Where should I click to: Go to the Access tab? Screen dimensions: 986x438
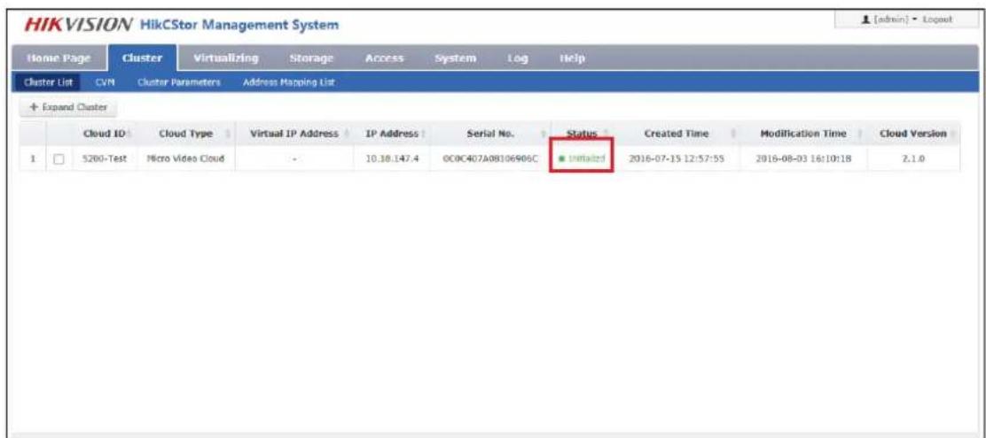click(x=384, y=58)
